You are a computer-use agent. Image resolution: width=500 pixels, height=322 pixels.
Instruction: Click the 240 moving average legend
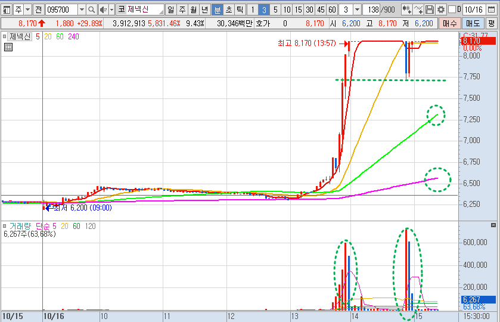click(x=73, y=37)
